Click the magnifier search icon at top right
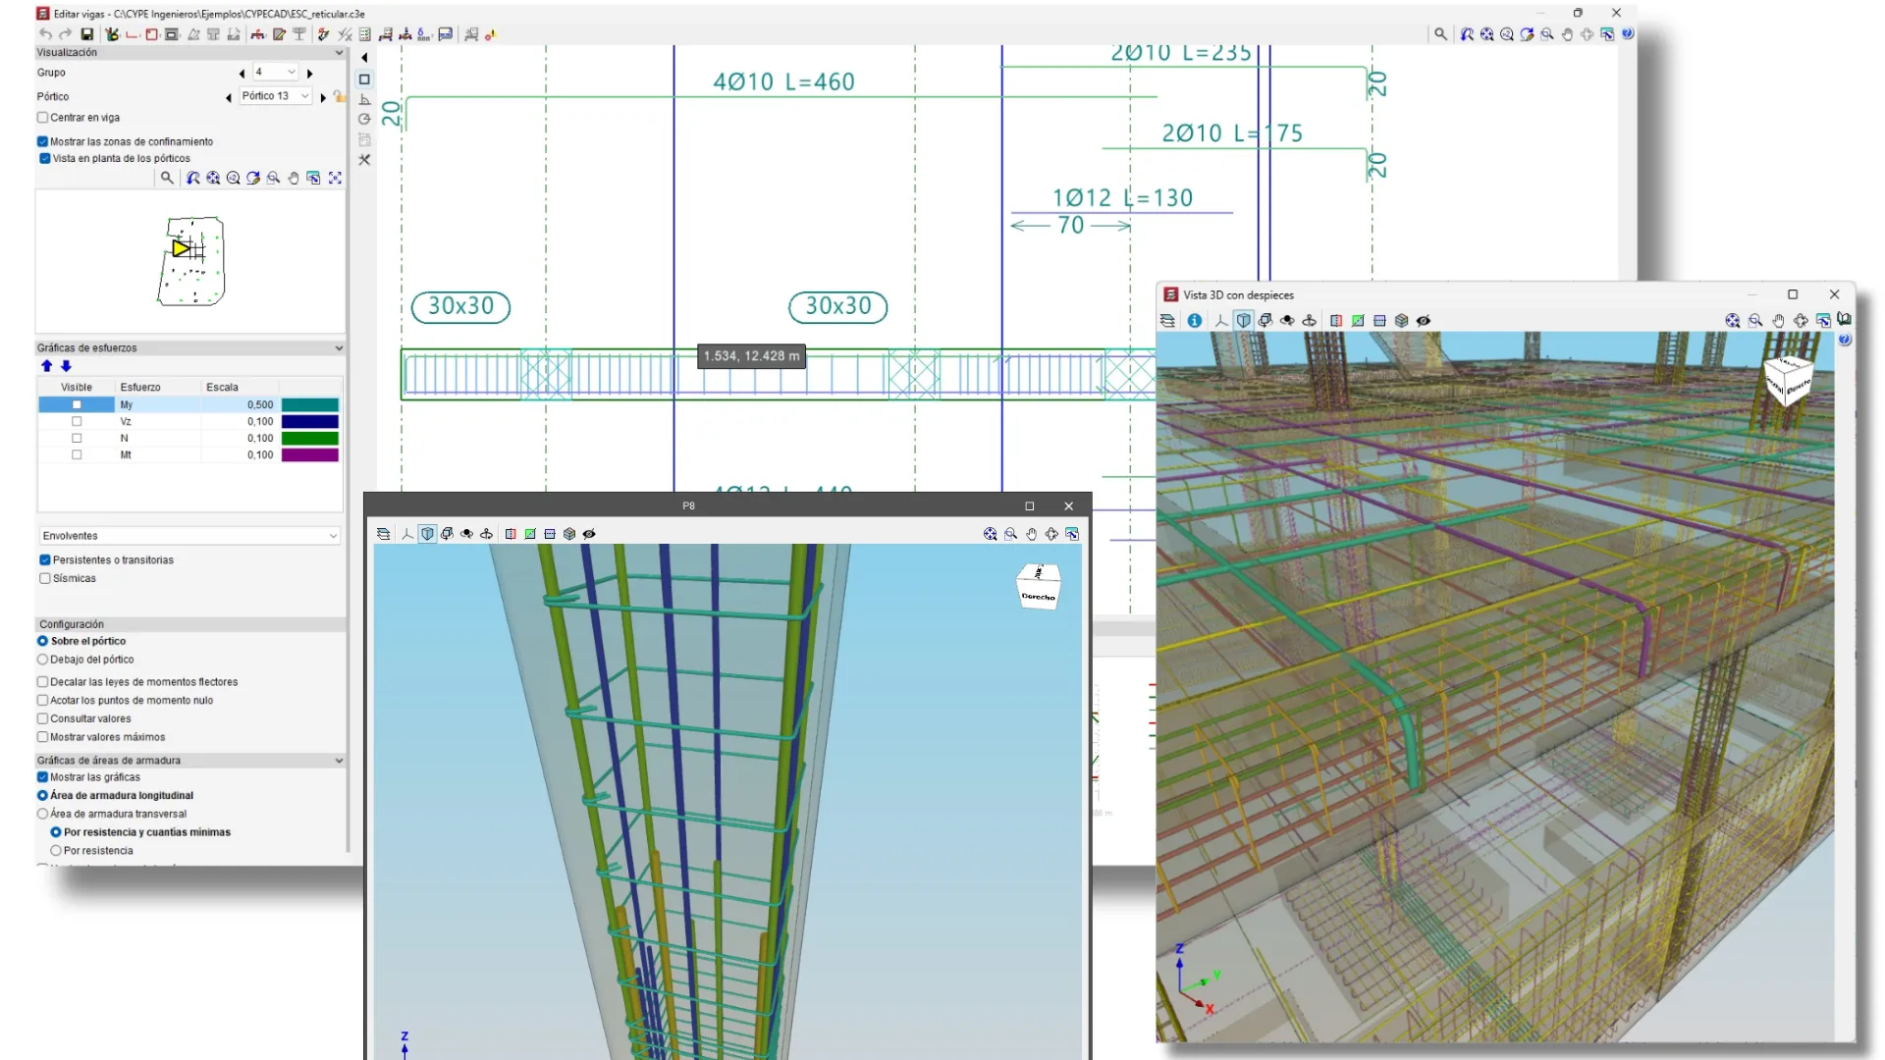1885x1060 pixels. pos(1440,34)
